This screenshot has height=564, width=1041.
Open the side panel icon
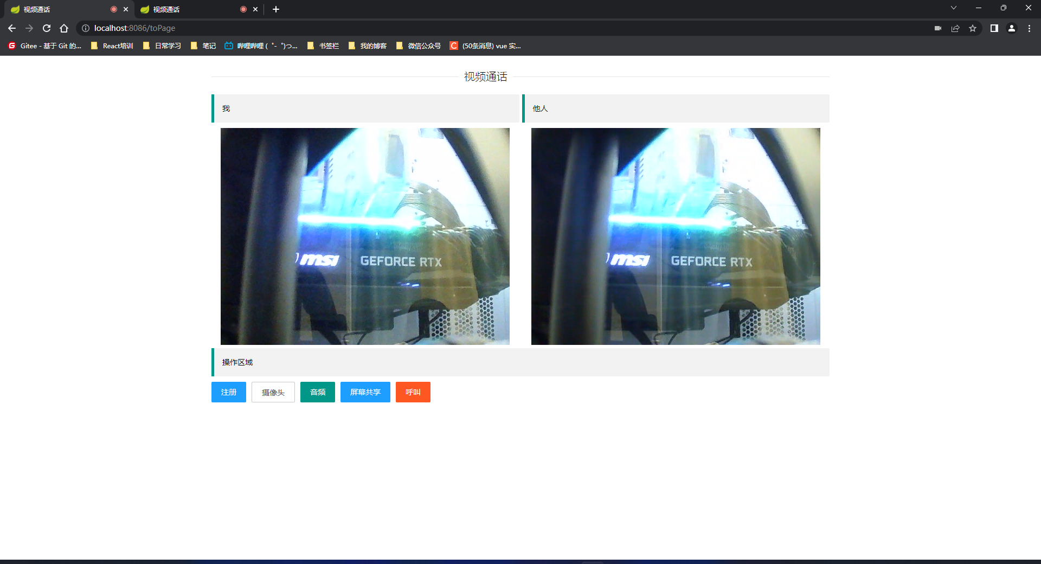click(x=994, y=28)
